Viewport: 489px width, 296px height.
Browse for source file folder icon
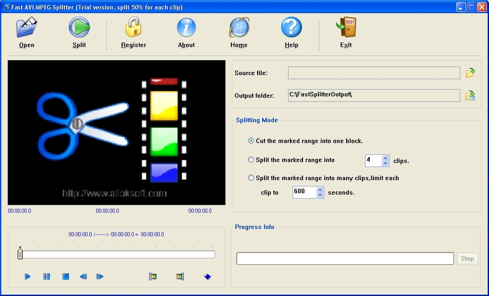pyautogui.click(x=470, y=73)
